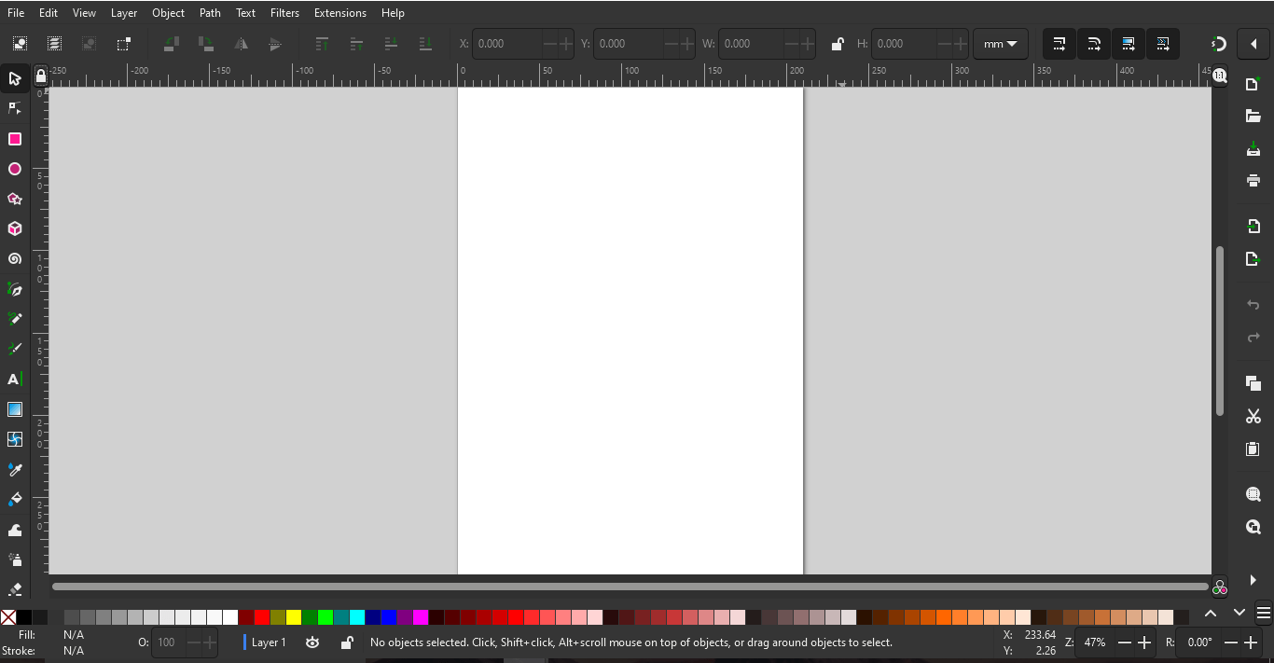Open the mm unit dropdown
The width and height of the screenshot is (1274, 663).
pos(1000,44)
